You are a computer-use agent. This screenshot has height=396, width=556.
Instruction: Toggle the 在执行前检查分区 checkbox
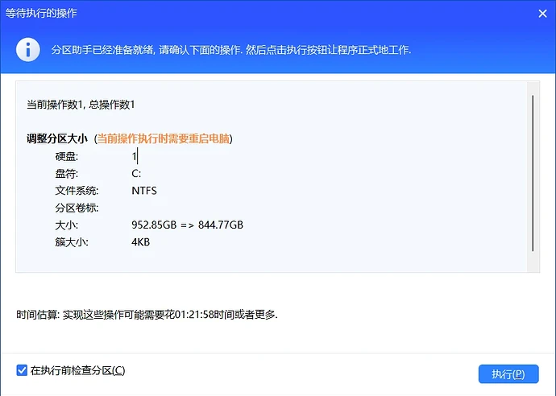(x=22, y=370)
